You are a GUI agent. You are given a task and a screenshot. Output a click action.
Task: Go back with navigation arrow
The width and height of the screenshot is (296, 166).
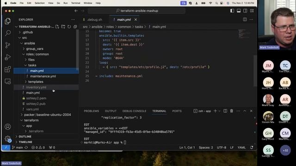pos(76,11)
